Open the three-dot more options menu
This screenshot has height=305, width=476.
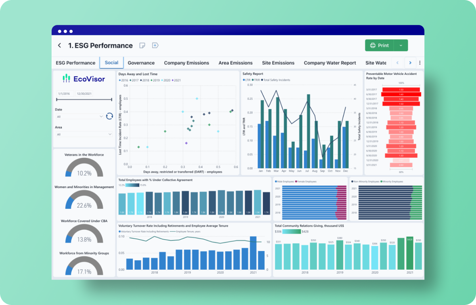click(420, 63)
